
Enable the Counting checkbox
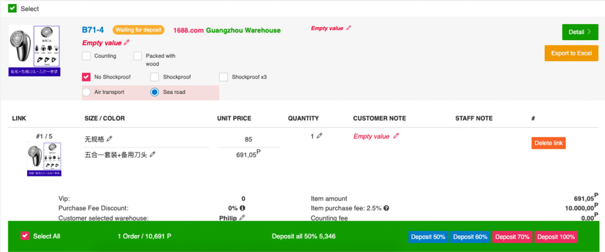(x=86, y=56)
